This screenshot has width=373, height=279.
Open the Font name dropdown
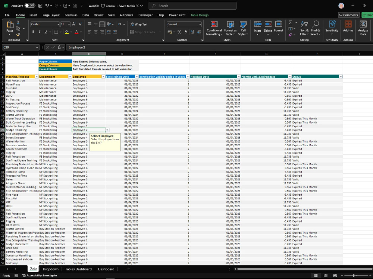coord(58,24)
